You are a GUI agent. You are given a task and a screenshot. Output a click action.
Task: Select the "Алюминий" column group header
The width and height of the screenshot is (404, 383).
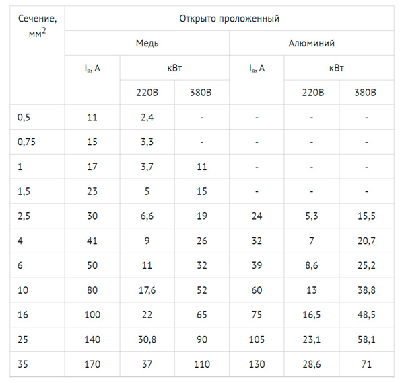pyautogui.click(x=312, y=44)
